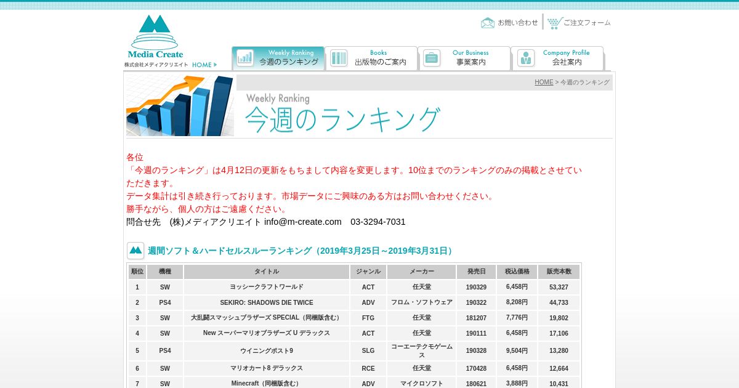Click the teal logo icon beside ranking heading
The image size is (739, 388).
[135, 251]
